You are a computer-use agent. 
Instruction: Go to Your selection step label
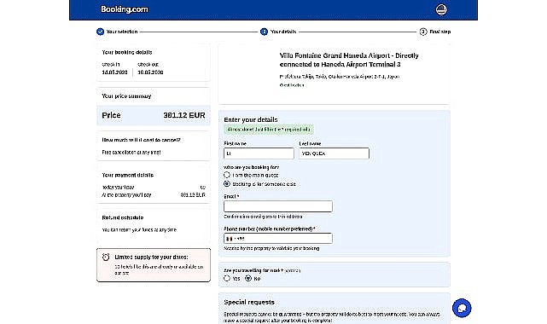click(122, 32)
